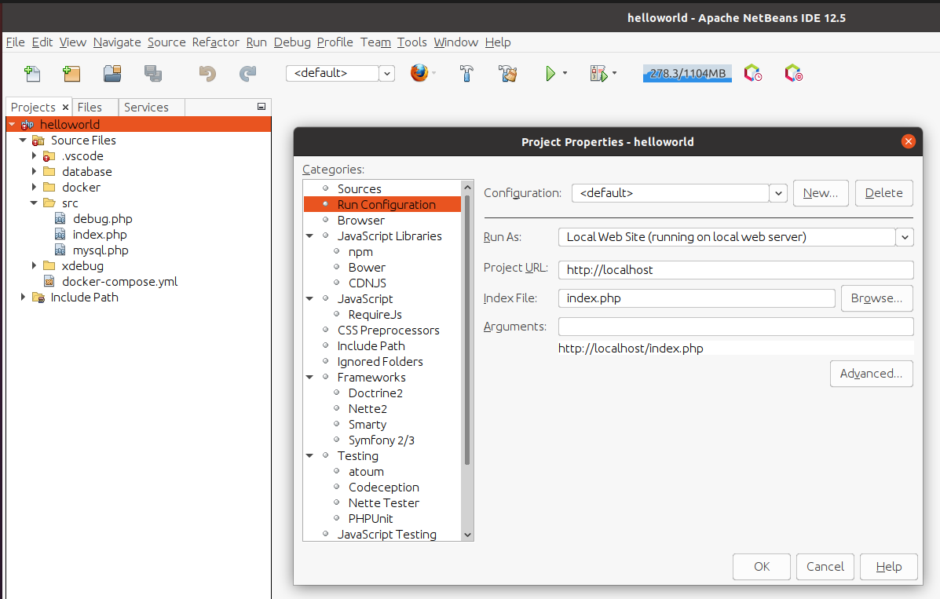Expand the .vscode folder
The height and width of the screenshot is (599, 940).
tap(35, 156)
